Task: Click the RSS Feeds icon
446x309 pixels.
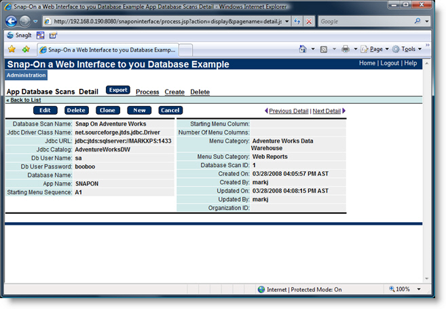Action: point(324,49)
